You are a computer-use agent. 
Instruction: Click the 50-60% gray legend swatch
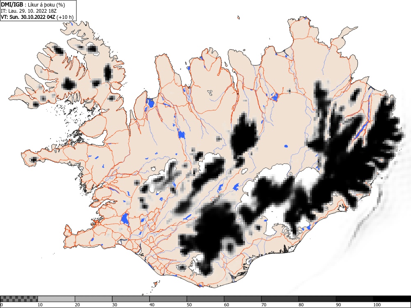pyautogui.click(x=205, y=299)
